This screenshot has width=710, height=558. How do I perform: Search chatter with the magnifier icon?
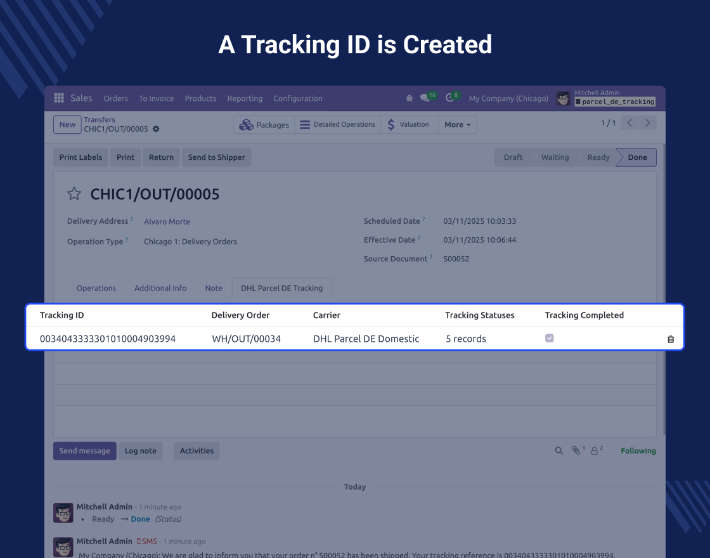tap(558, 451)
